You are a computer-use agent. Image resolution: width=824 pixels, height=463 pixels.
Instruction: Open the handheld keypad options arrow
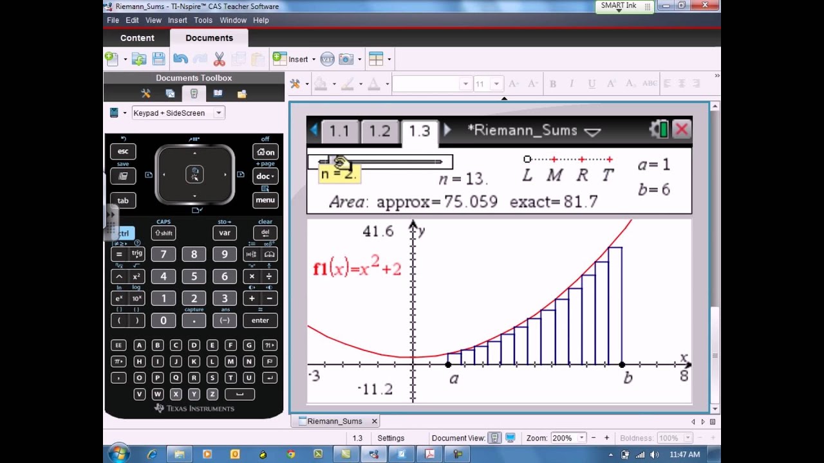click(x=125, y=113)
